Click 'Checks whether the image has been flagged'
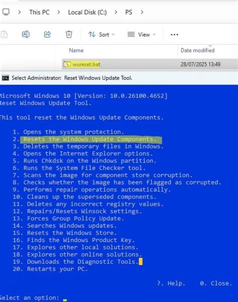Image resolution: width=238 pixels, height=302 pixels. [117, 182]
